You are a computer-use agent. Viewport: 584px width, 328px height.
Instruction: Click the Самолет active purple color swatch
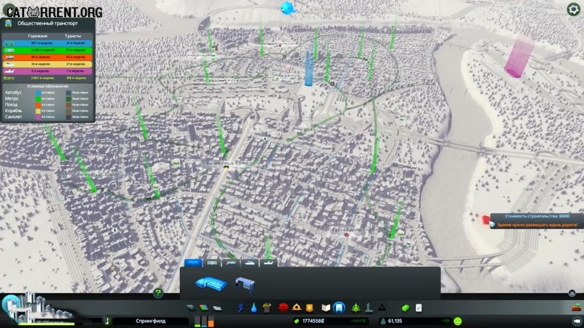point(38,117)
